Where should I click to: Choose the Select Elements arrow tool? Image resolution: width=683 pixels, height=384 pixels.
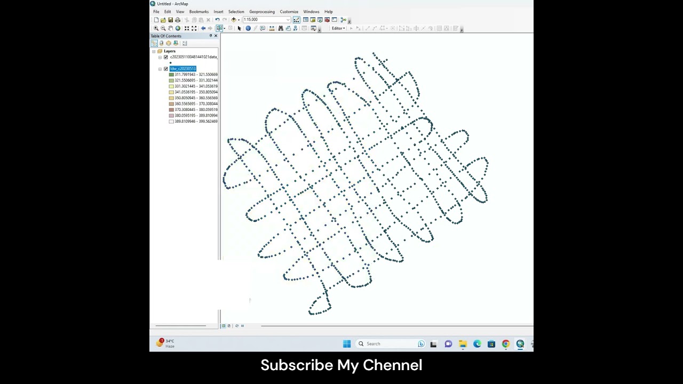[239, 28]
